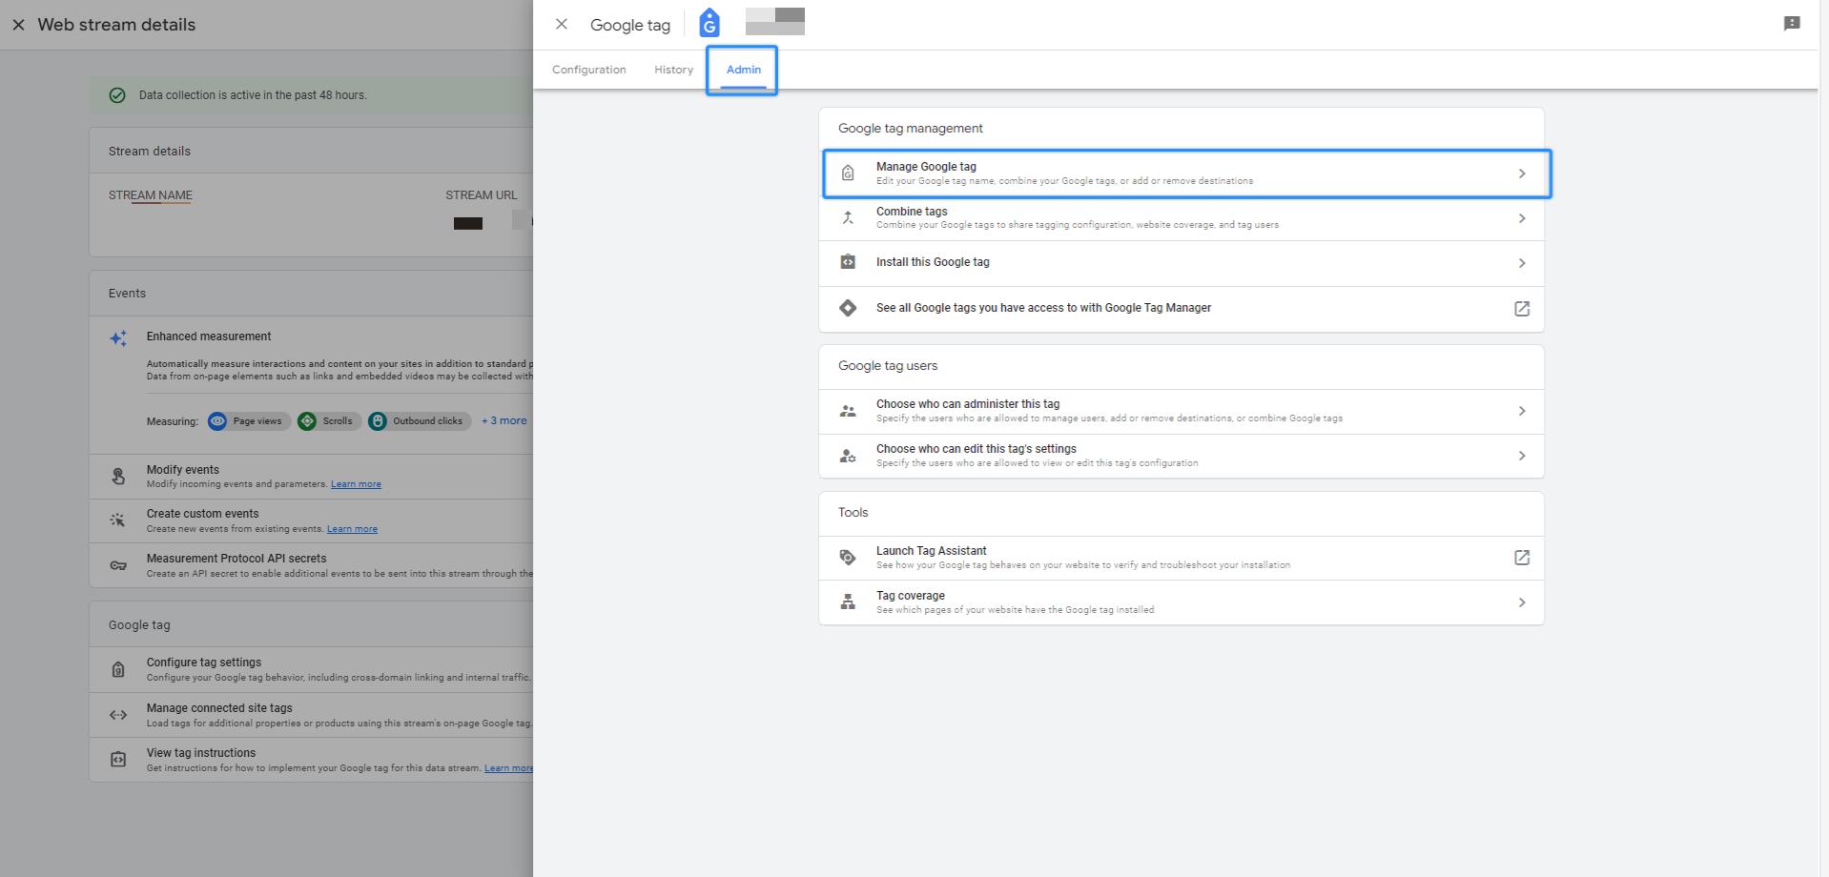The image size is (1829, 877).
Task: Switch to the History tab
Action: click(x=673, y=70)
